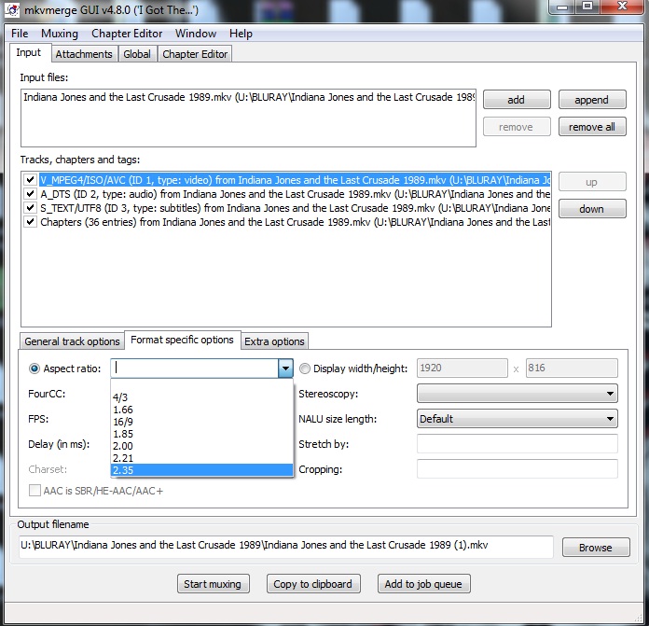Uncheck the A_DTS audio track
The width and height of the screenshot is (649, 626).
[x=30, y=194]
